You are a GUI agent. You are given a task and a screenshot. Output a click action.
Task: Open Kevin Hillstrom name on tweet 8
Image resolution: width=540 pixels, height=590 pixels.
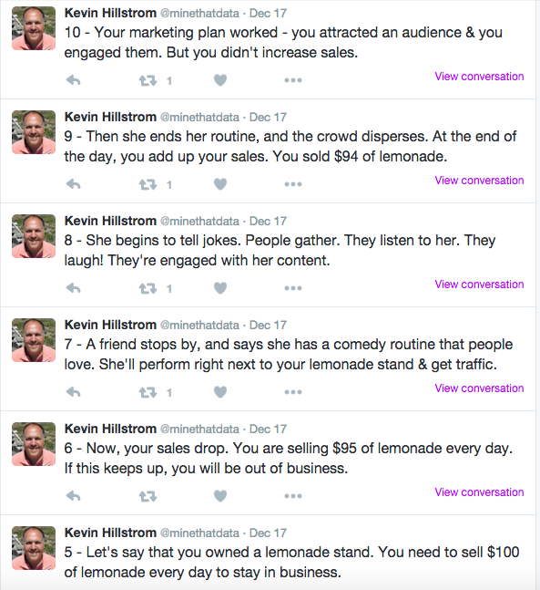(110, 221)
